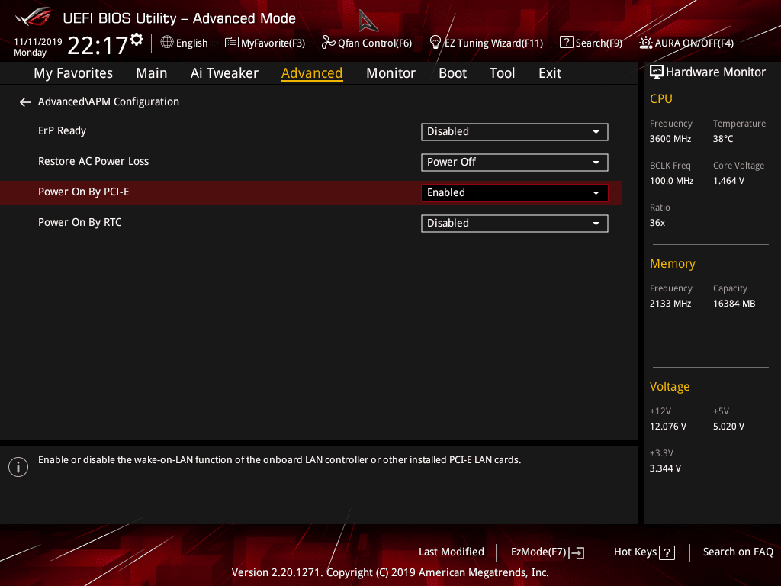This screenshot has width=781, height=586.
Task: Click the +5V value 5.020 V
Action: coord(728,427)
